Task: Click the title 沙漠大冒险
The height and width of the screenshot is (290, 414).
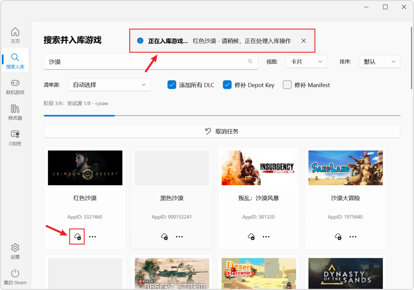Action: [346, 198]
